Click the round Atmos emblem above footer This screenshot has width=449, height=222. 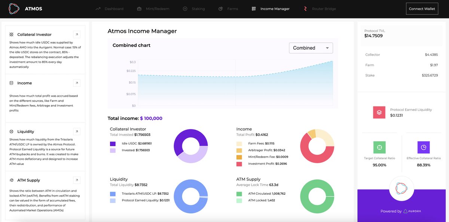point(401,189)
